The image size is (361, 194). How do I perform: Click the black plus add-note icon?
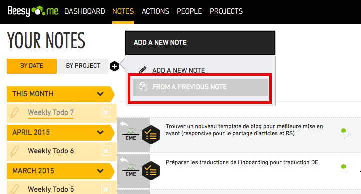pos(114,66)
